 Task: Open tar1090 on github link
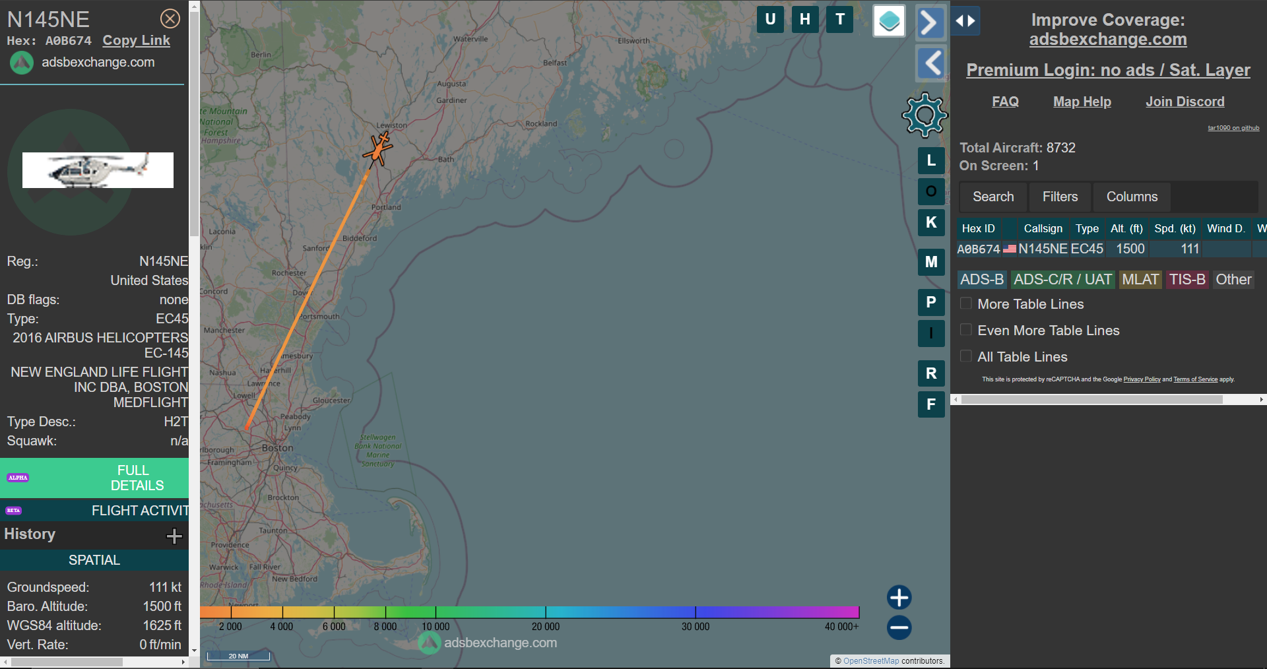(x=1233, y=128)
